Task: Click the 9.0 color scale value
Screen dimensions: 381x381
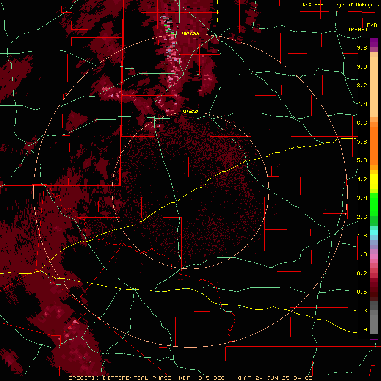Action: (x=362, y=66)
